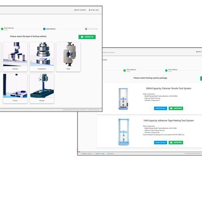The width and height of the screenshot is (202, 202).
Task: Select the Compression test method card
Action: coord(42,57)
